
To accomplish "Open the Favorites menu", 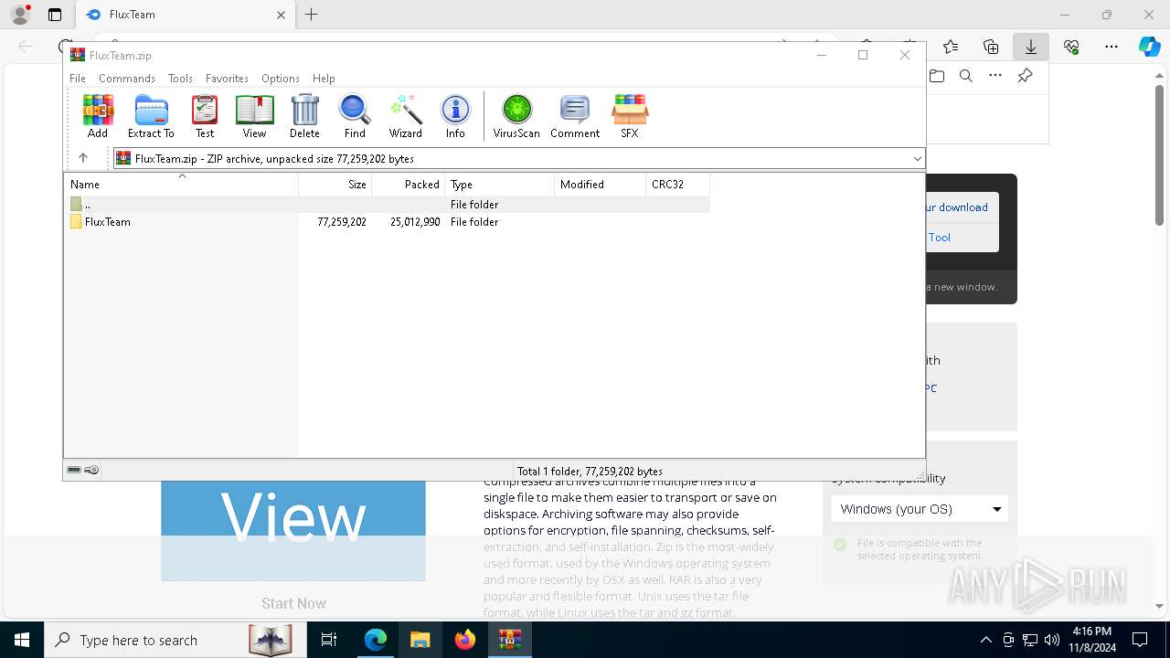I will point(227,79).
